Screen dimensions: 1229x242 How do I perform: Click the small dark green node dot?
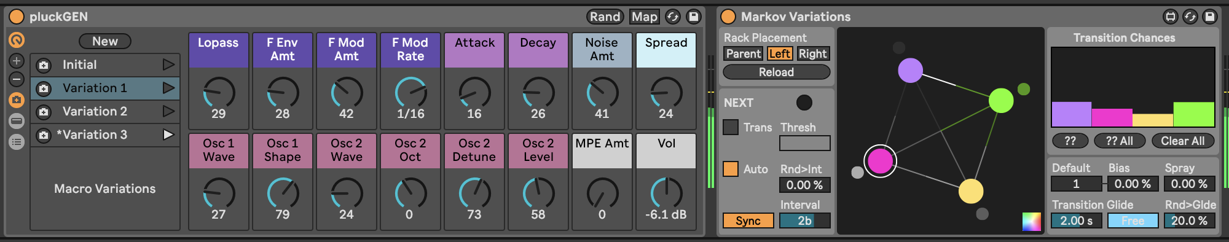click(x=1024, y=90)
